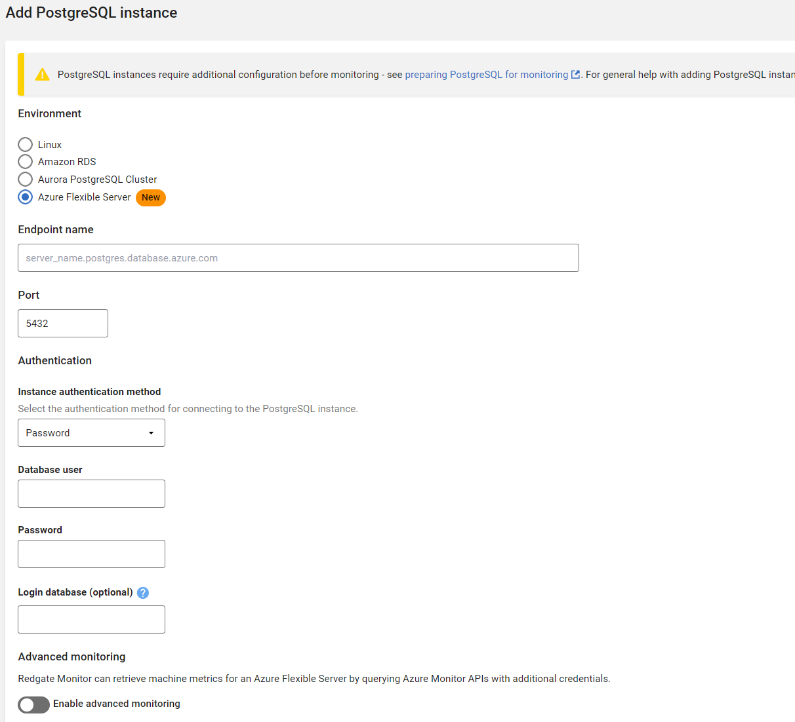
Task: Choose Aurora PostgreSQL Cluster radio button
Action: tap(26, 180)
